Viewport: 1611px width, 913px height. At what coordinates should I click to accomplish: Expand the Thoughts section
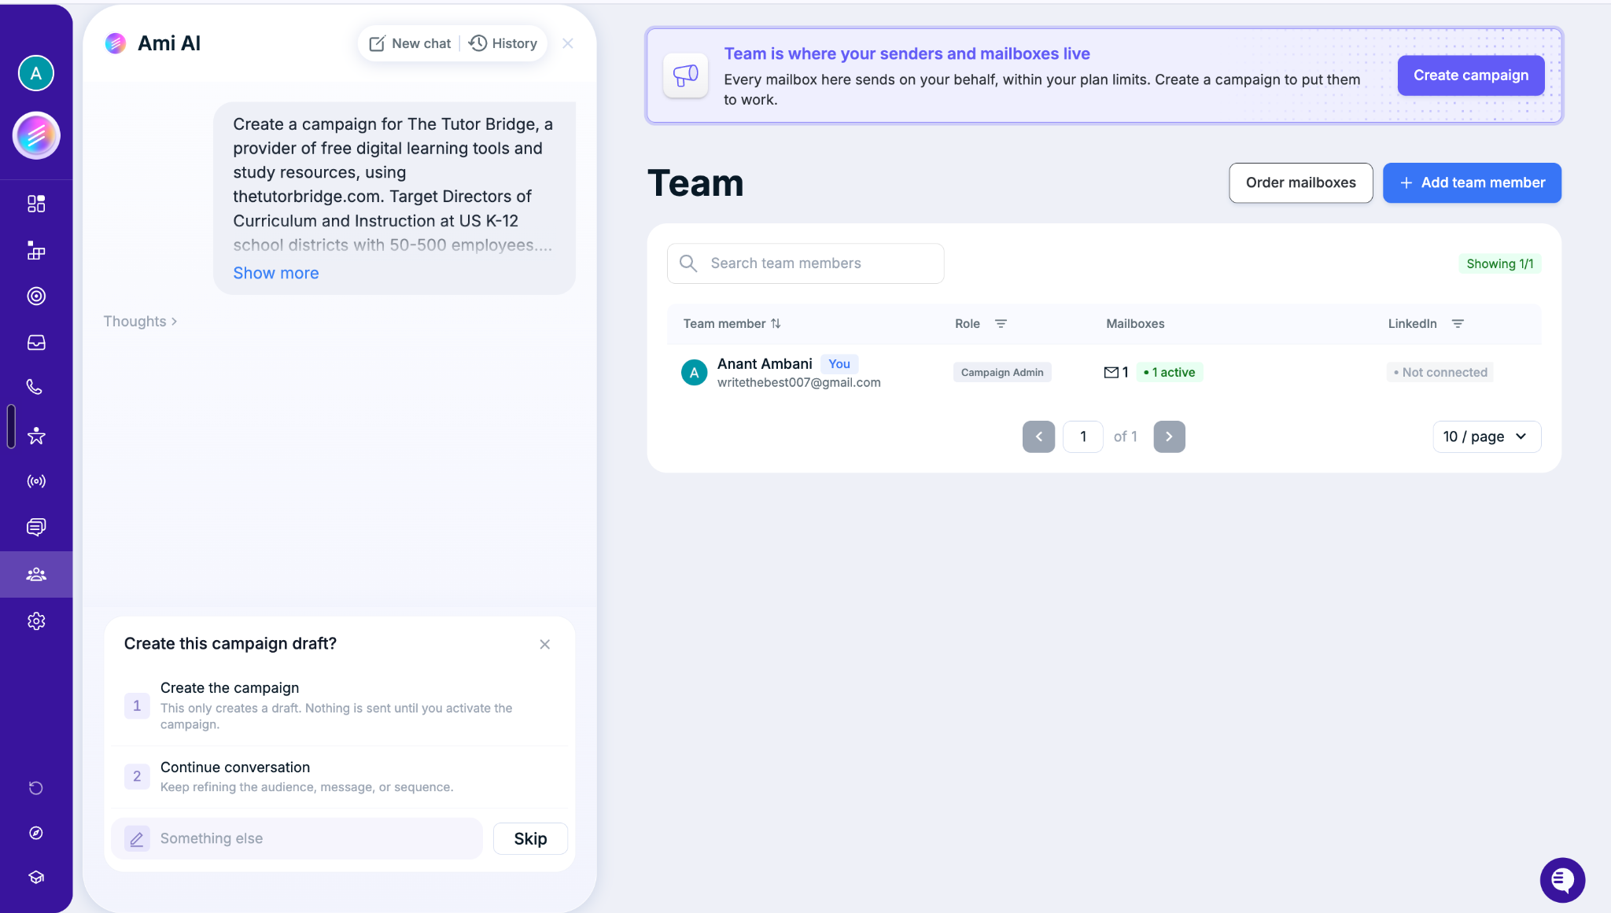pyautogui.click(x=140, y=321)
